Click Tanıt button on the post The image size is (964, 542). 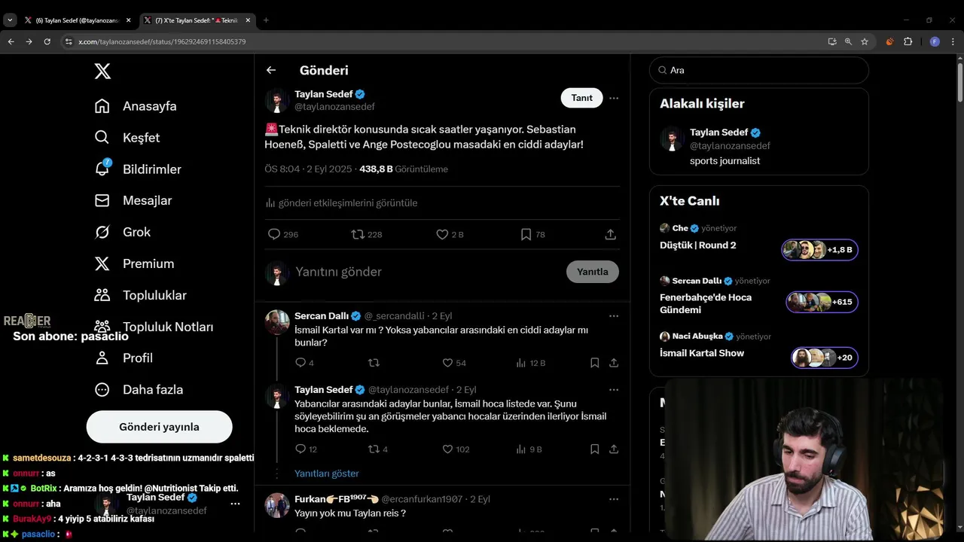581,98
